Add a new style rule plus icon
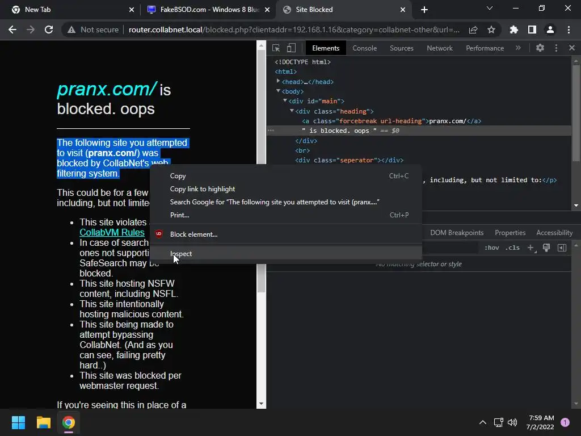 [531, 248]
